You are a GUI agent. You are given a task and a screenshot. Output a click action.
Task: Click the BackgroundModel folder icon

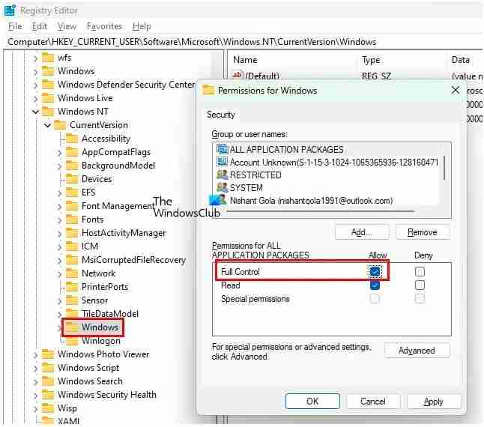click(72, 166)
